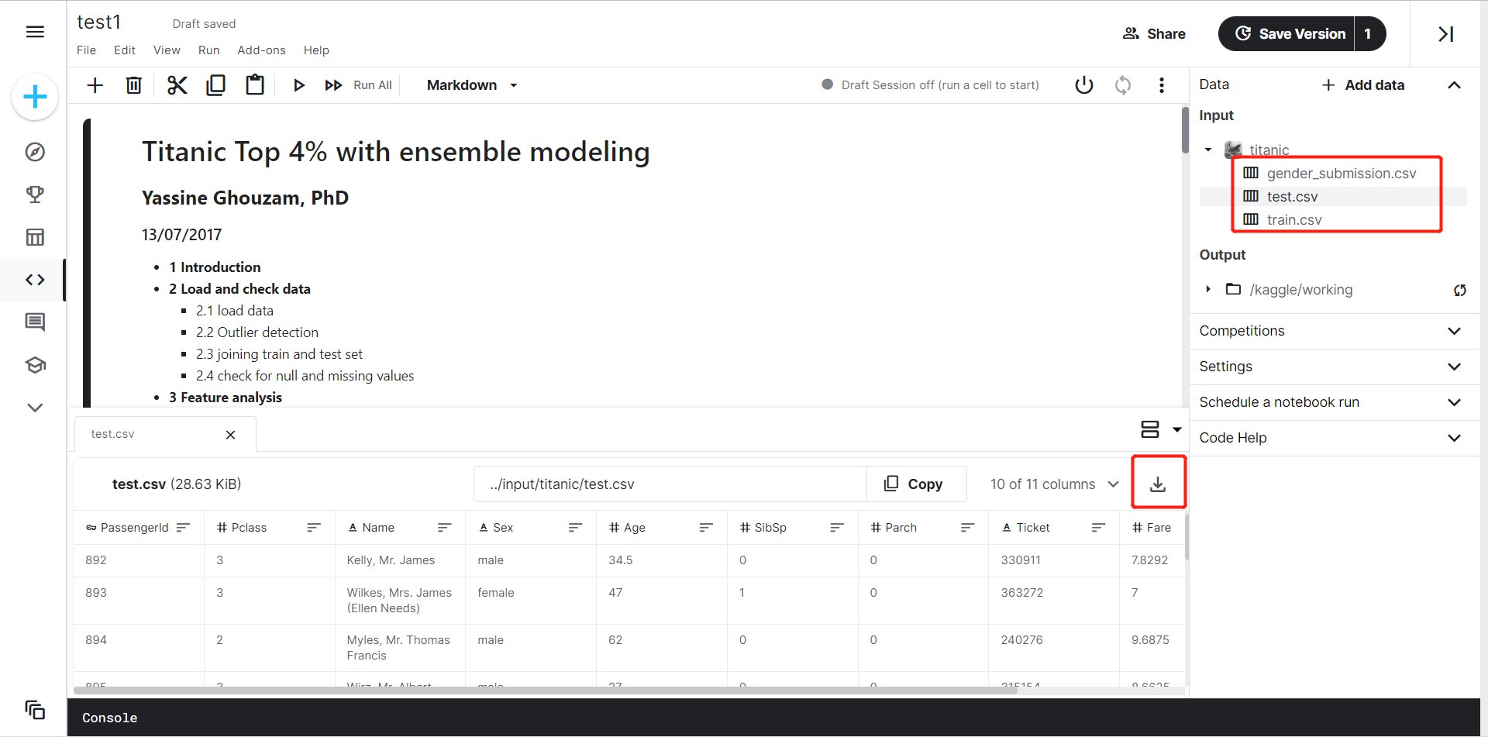Refresh the output folder icon
1488x737 pixels.
pos(1460,290)
